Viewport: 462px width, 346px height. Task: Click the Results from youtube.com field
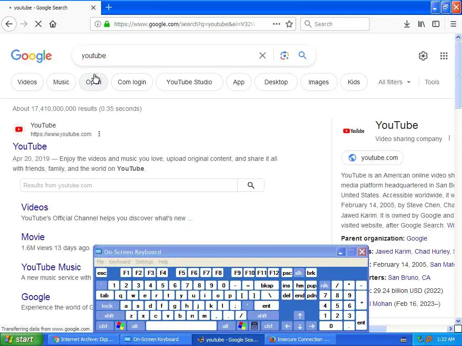[x=129, y=185]
